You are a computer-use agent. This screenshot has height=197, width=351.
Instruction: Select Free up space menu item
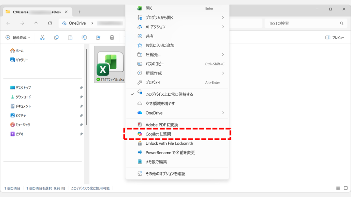(x=177, y=103)
